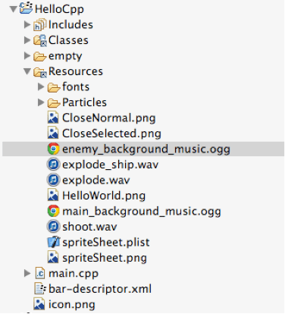Select the enemy_background_music.ogg file name
285x314 pixels.
coord(146,149)
